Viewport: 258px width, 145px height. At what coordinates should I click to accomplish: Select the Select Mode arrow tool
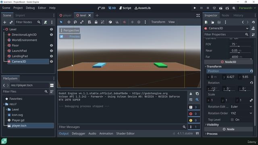(61, 22)
